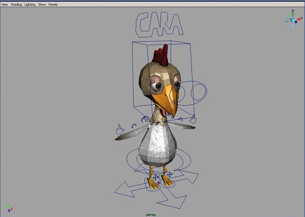The height and width of the screenshot is (217, 305).
Task: Select the foot control around the right foot
Action: 168,182
